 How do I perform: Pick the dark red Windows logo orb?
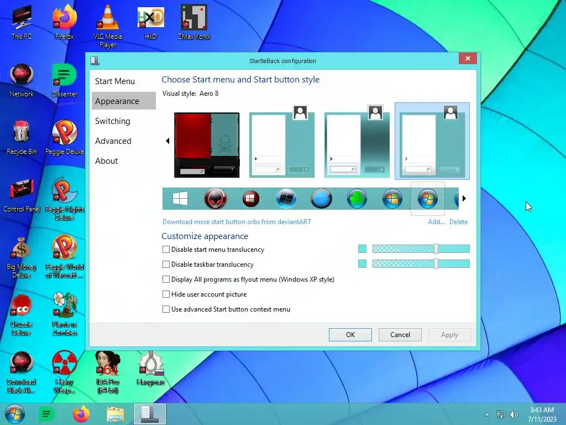(x=251, y=199)
